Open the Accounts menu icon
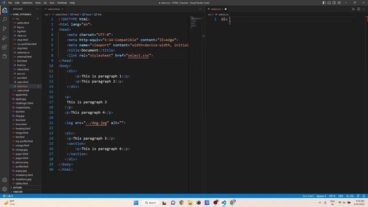This screenshot has height=207, width=368. (5, 180)
